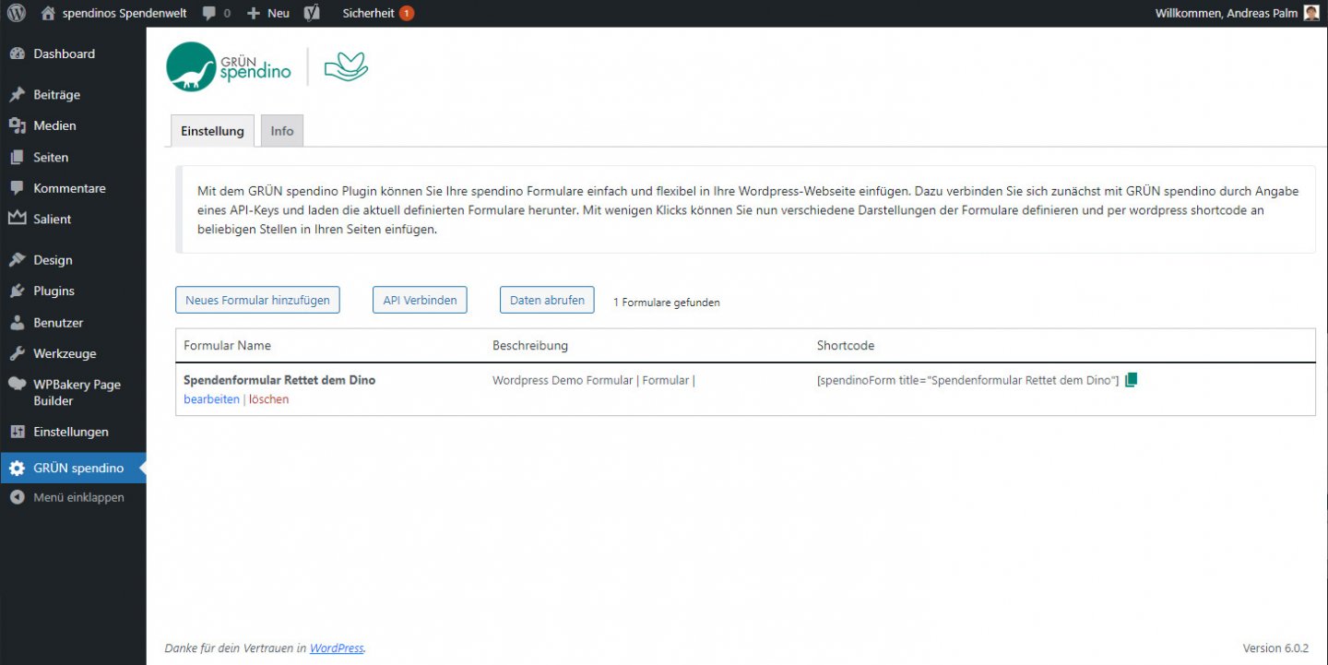1328x665 pixels.
Task: Click Neues Formular hinzufügen button
Action: (x=257, y=300)
